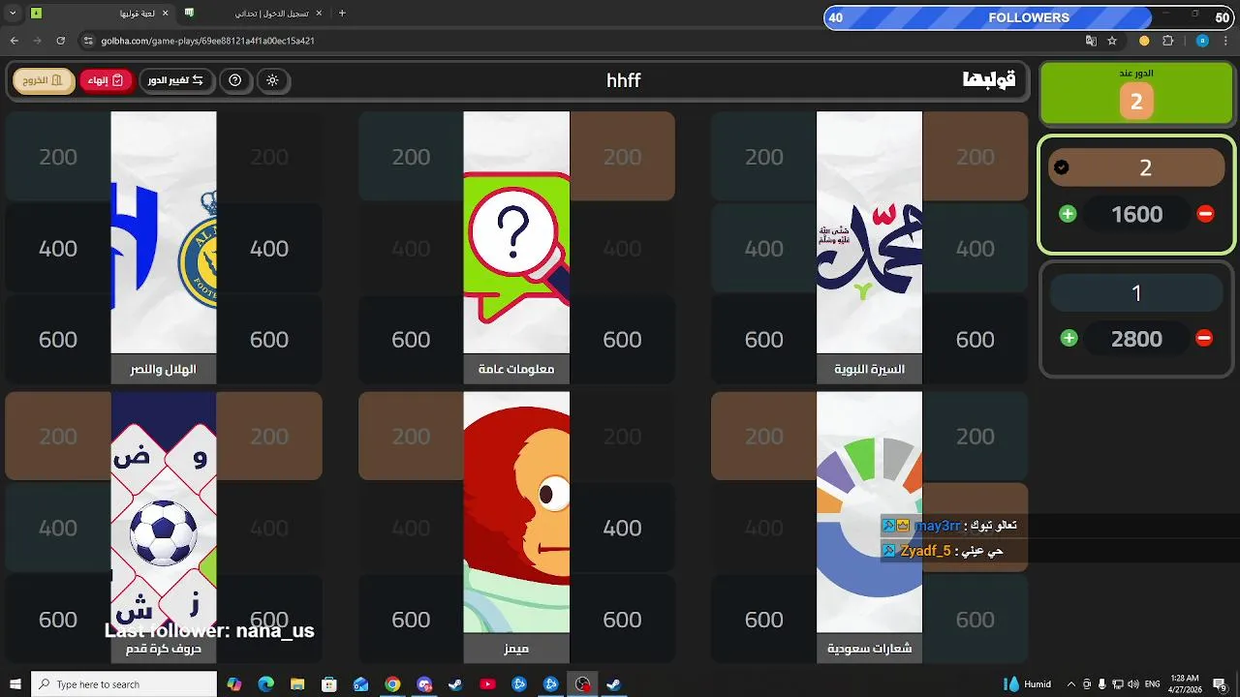
Task: Click the golbha.com address bar
Action: (581, 41)
